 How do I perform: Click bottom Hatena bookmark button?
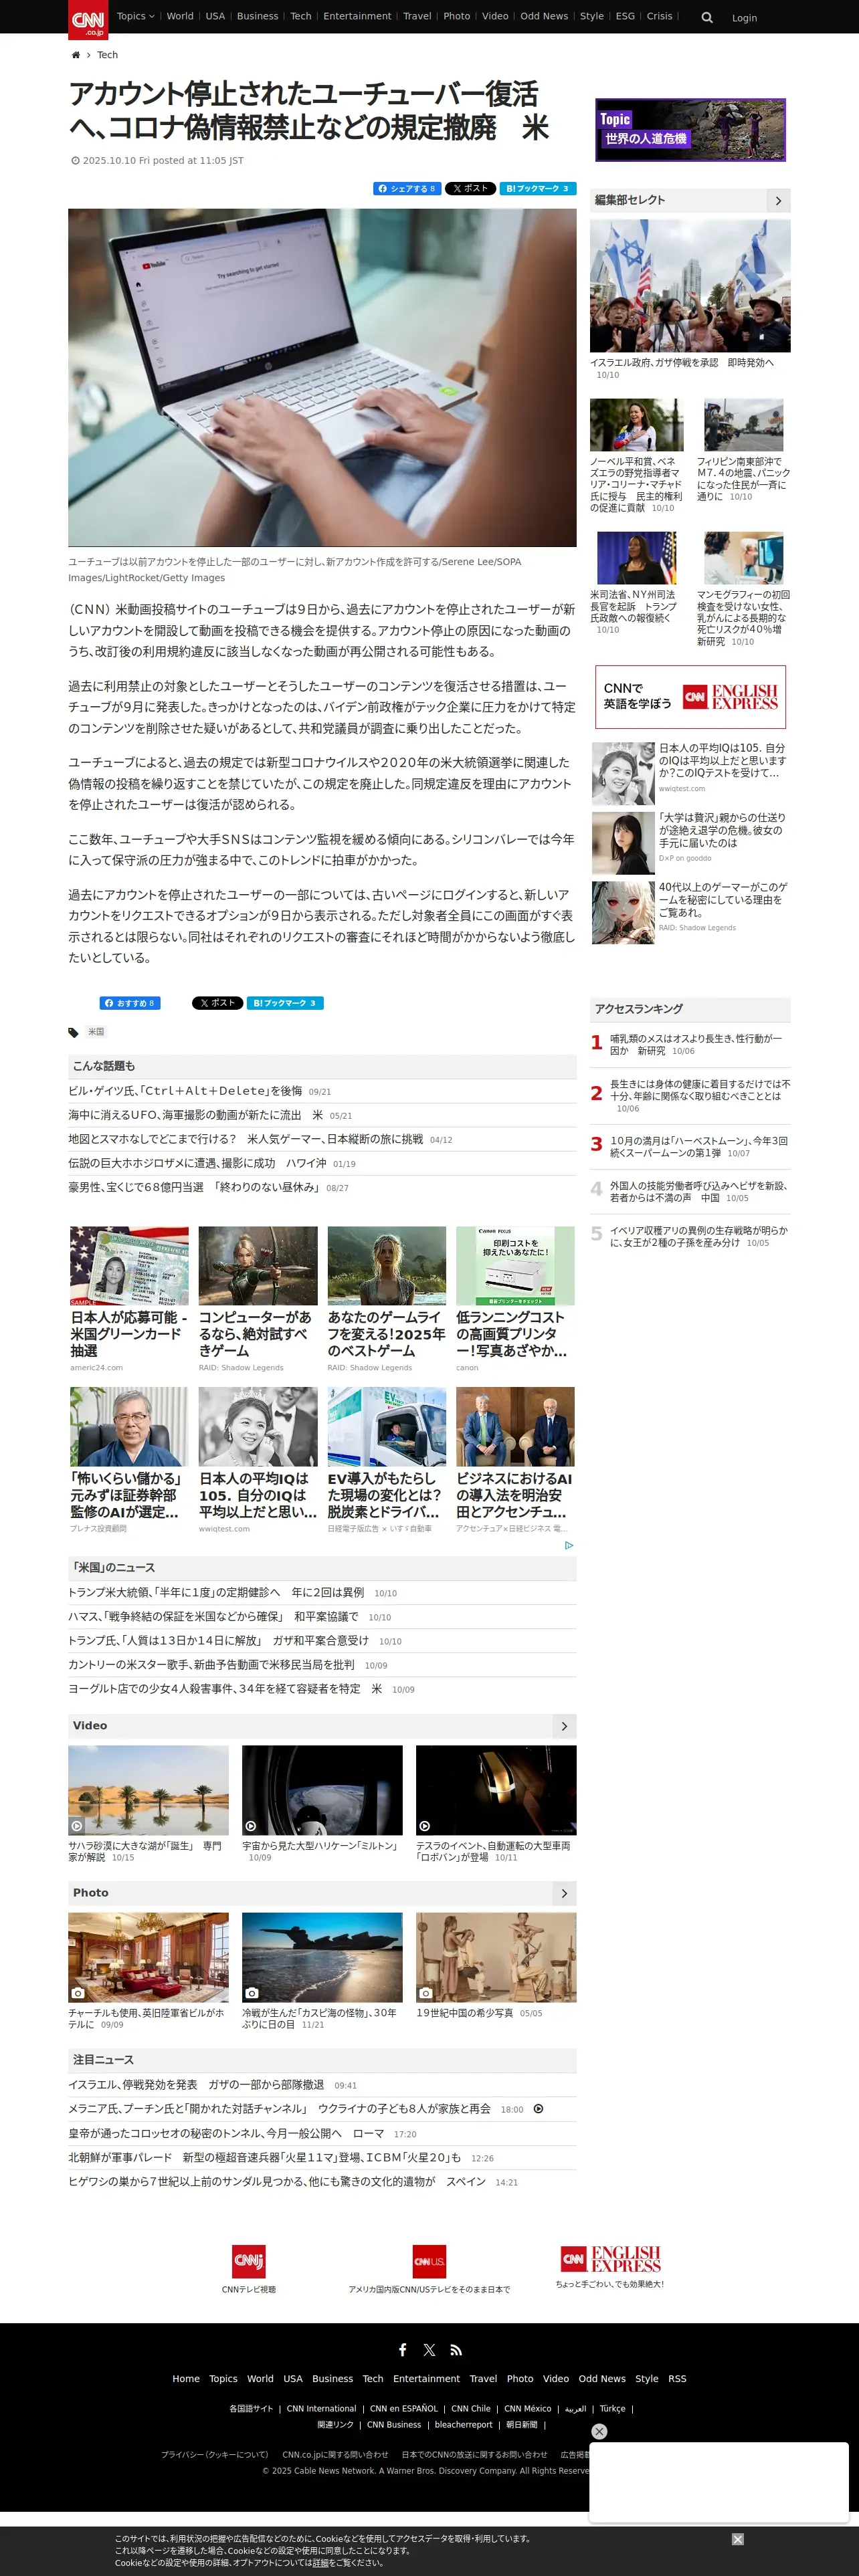point(285,1003)
